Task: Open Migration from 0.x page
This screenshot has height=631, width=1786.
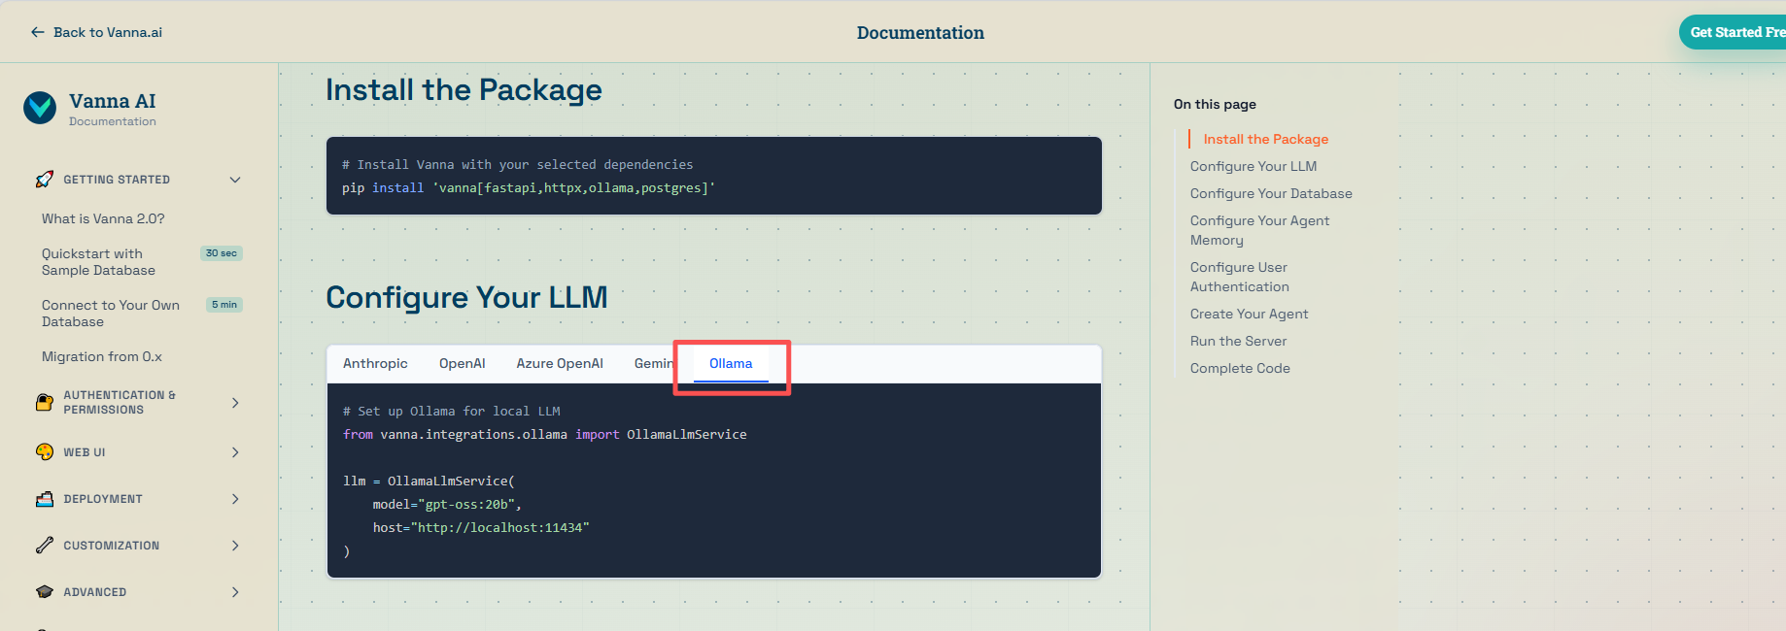Action: [x=102, y=356]
